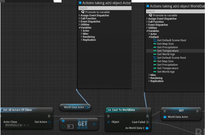Click GET node blue output pin

click(x=94, y=124)
